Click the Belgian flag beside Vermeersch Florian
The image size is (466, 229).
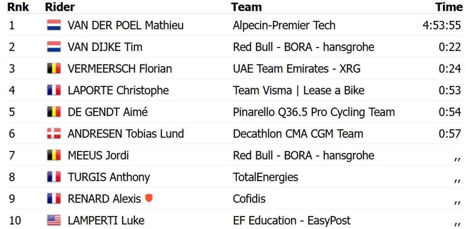click(x=54, y=69)
